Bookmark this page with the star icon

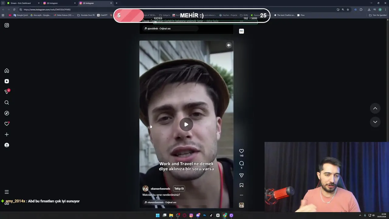pos(348,9)
